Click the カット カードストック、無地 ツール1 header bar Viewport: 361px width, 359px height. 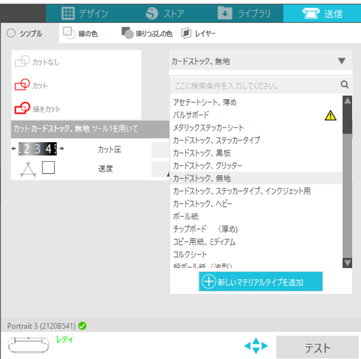[x=90, y=129]
